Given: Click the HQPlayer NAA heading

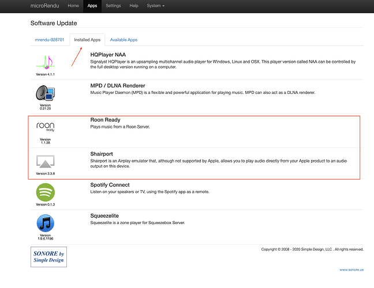Looking at the screenshot, I should coord(108,55).
